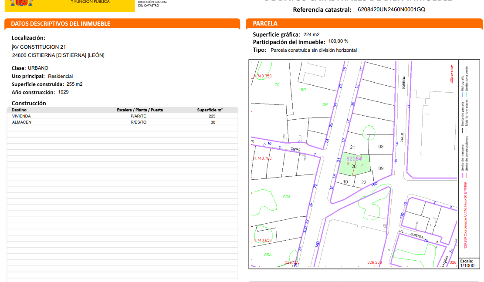Click the 'Año construcción:' label

pyautogui.click(x=34, y=92)
